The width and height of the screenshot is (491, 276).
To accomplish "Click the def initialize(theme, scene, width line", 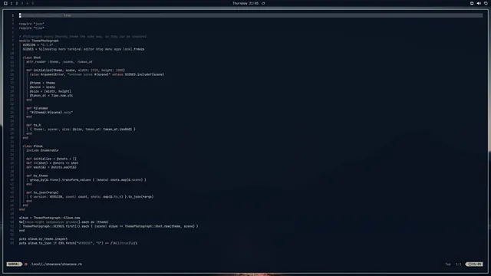I will coord(75,70).
